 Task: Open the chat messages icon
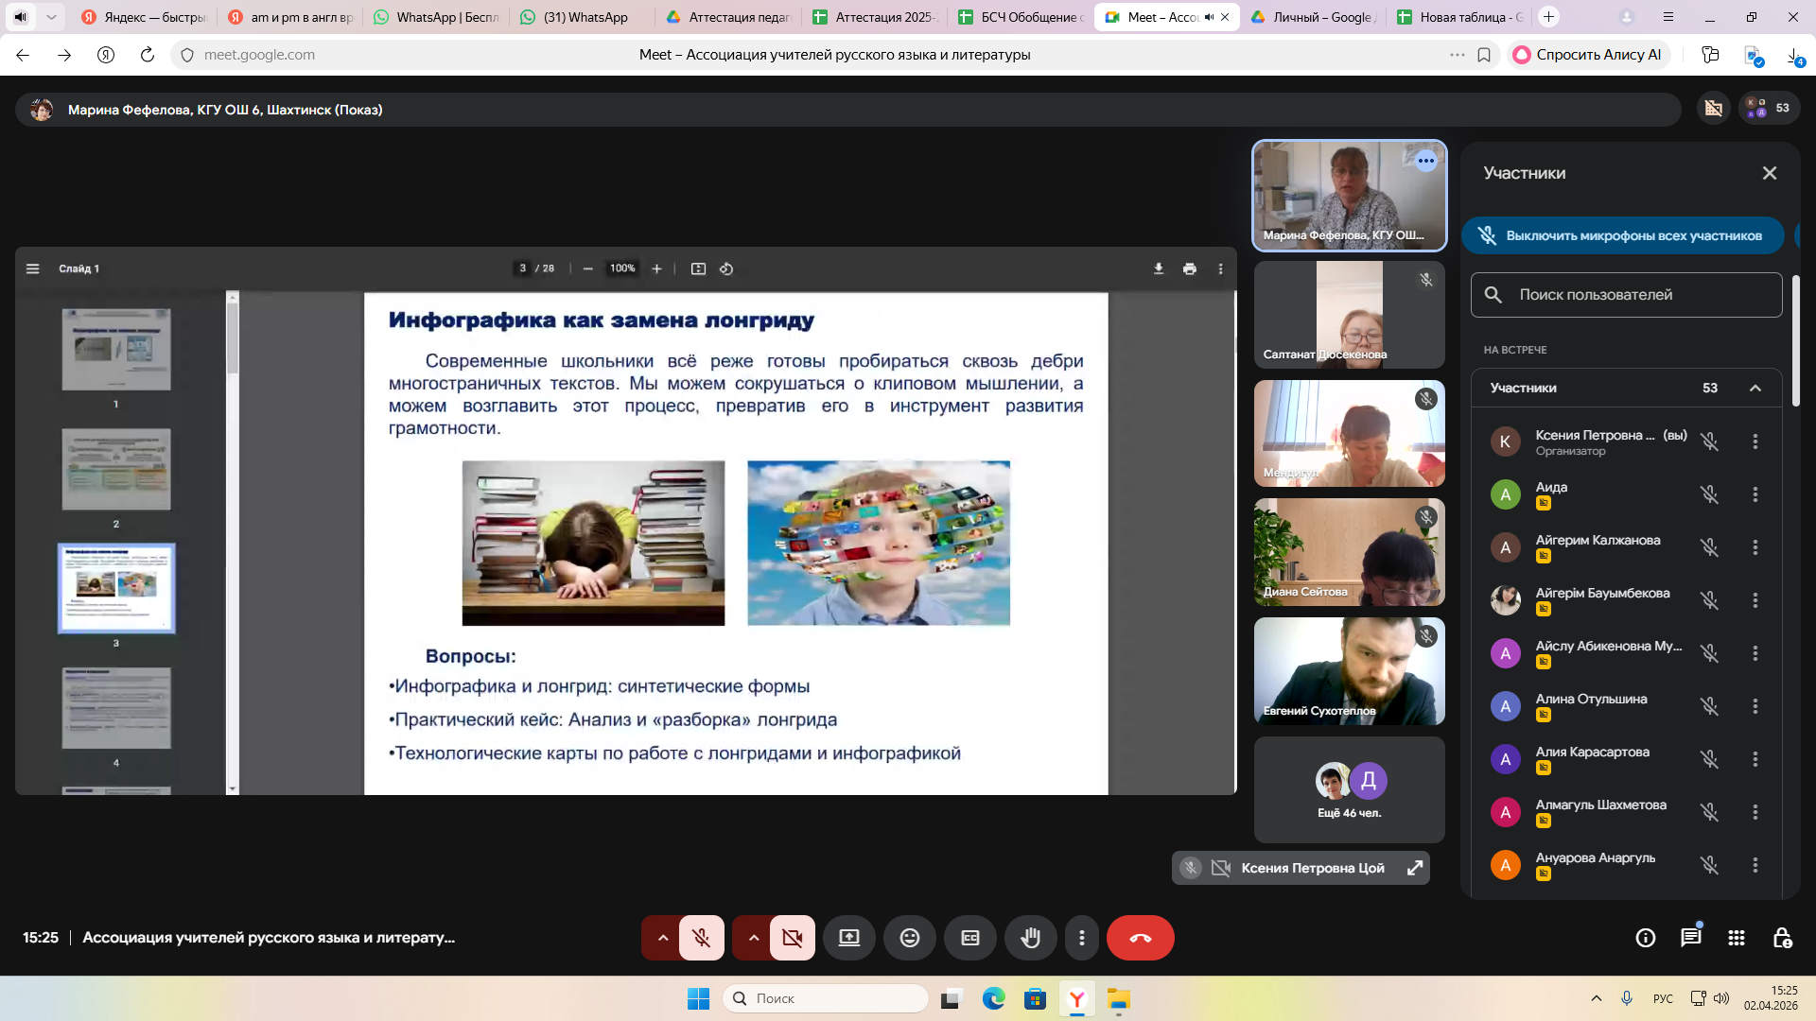[1690, 938]
